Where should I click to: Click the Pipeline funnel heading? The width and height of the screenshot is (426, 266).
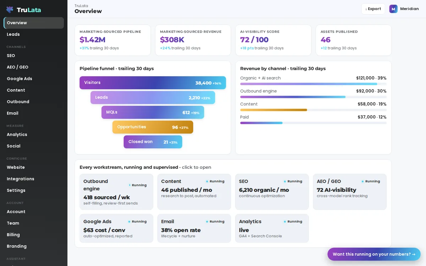[x=116, y=68]
